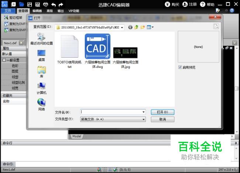Click the Undo arrow icon
This screenshot has height=173, width=240.
tap(54, 5)
